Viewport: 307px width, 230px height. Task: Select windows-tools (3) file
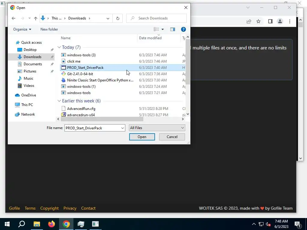coord(81,55)
